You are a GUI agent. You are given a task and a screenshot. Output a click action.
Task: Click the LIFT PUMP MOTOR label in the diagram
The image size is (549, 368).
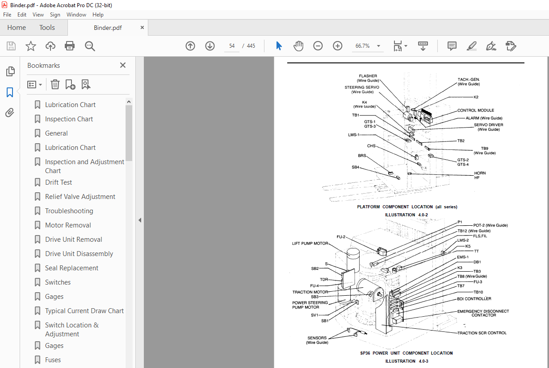tap(310, 244)
